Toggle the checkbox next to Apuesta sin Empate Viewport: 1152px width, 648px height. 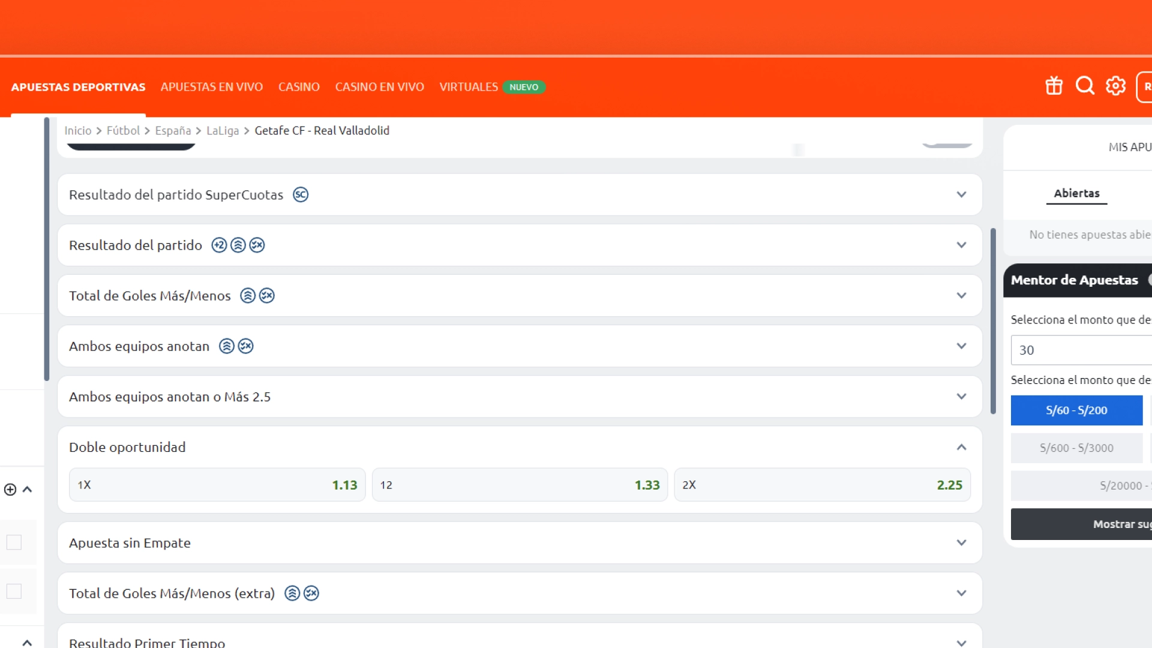click(x=13, y=543)
